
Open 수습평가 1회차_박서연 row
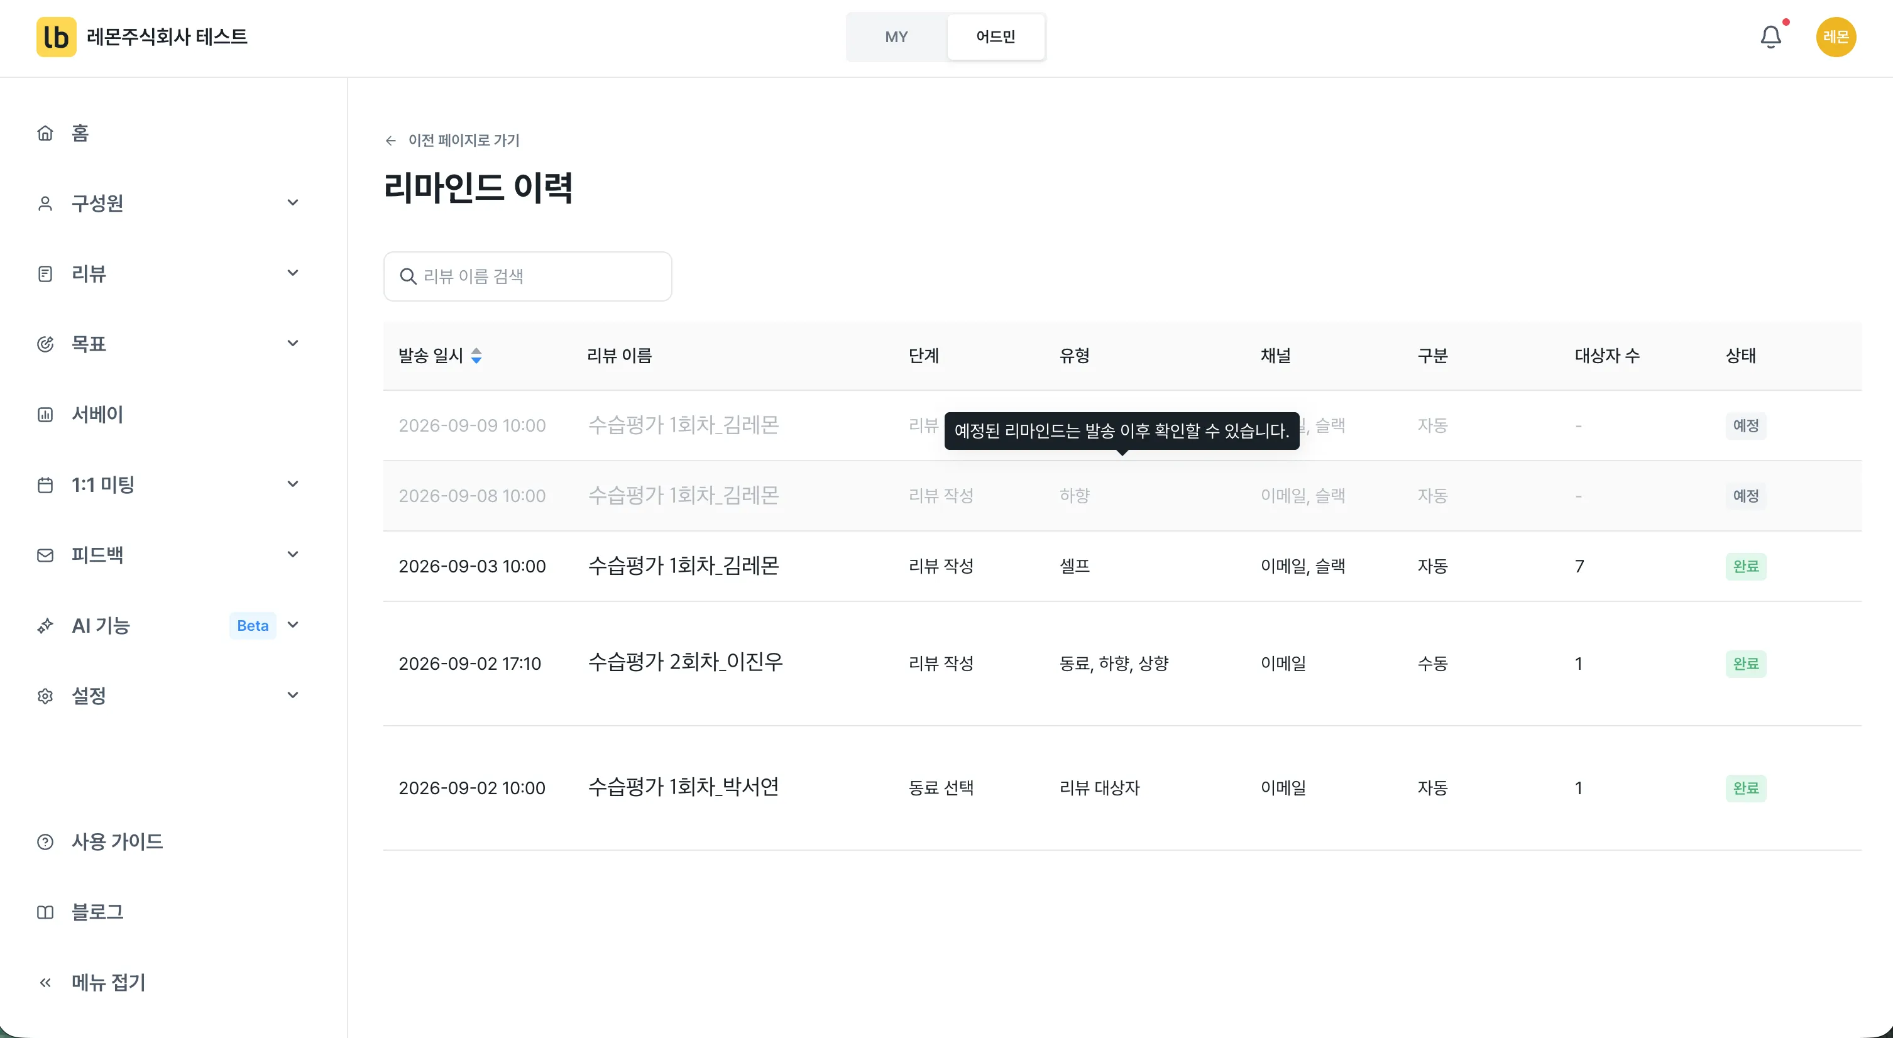point(1122,788)
